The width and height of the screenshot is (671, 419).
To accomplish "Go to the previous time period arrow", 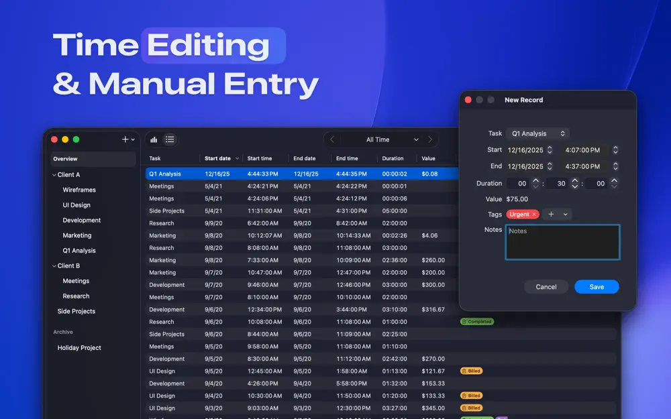I will coord(332,139).
